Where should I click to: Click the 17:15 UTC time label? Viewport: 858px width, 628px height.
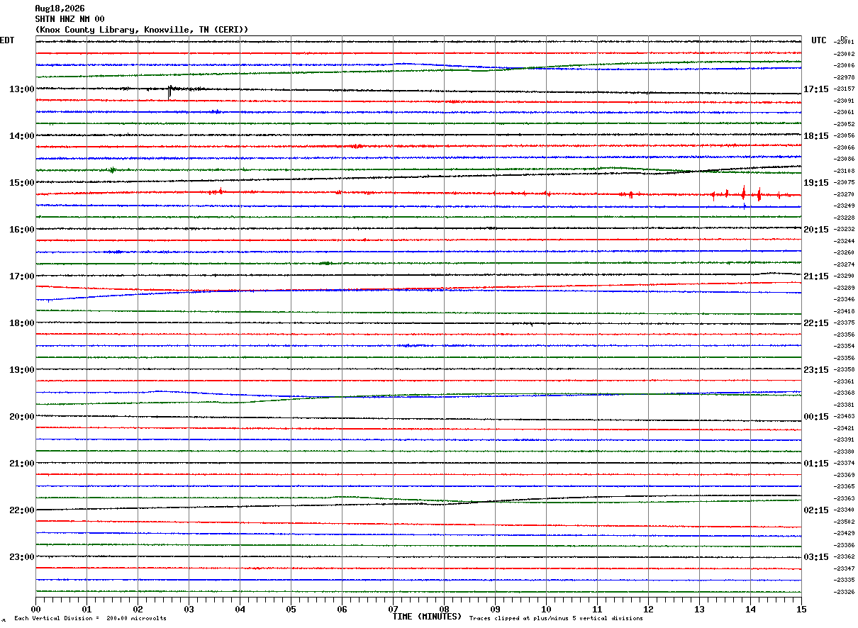coord(816,89)
